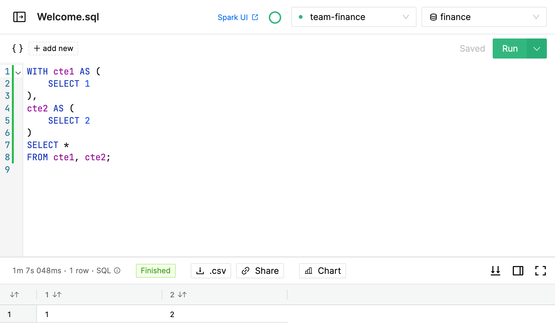Download results as .csv
Viewport: 555px width, 328px height.
coord(211,271)
